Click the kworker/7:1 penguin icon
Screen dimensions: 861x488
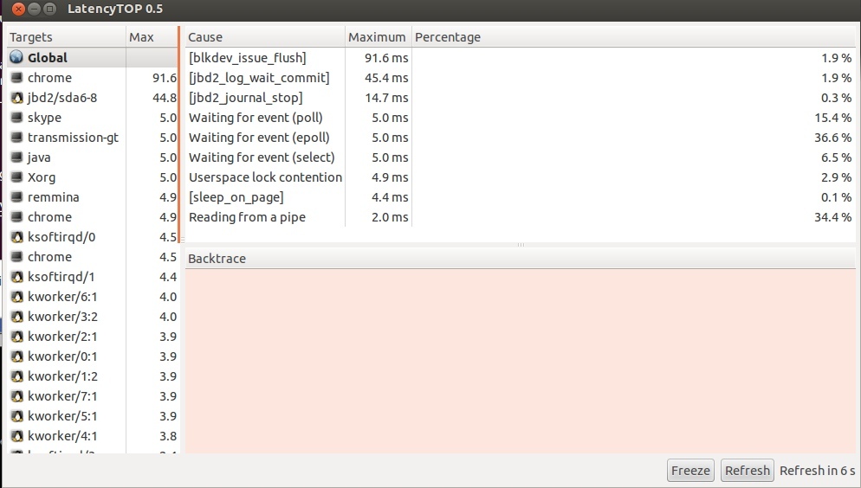coord(17,396)
